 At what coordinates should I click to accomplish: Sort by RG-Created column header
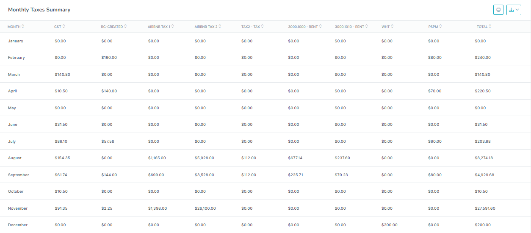point(113,26)
